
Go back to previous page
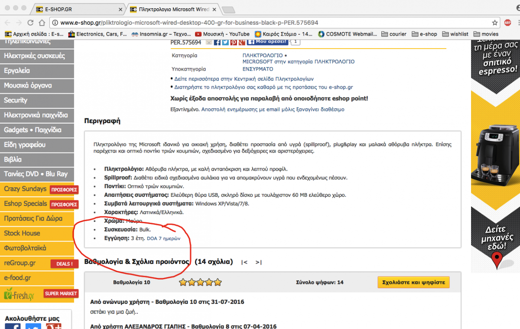(x=7, y=23)
